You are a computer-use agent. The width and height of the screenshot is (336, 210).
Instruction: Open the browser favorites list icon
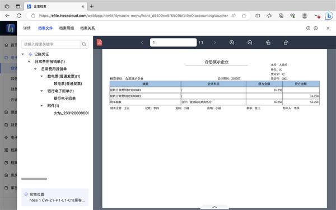(x=269, y=16)
